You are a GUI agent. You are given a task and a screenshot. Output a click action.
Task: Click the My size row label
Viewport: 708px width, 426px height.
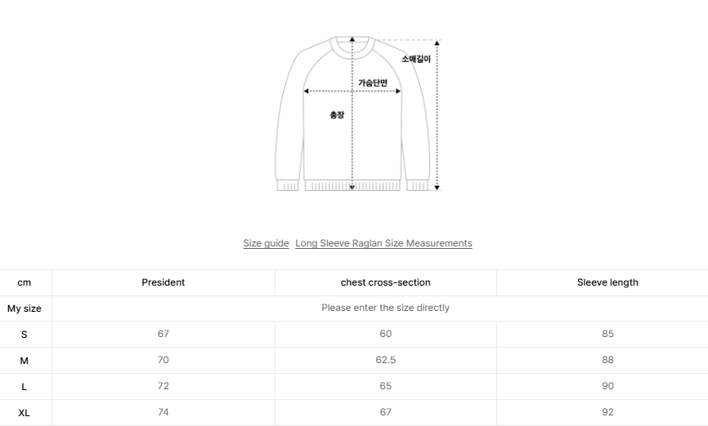[x=25, y=308]
